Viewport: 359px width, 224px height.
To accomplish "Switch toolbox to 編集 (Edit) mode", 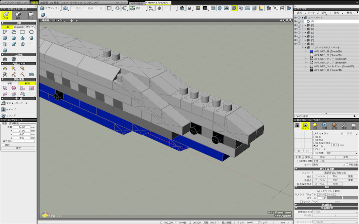I will click(x=18, y=15).
